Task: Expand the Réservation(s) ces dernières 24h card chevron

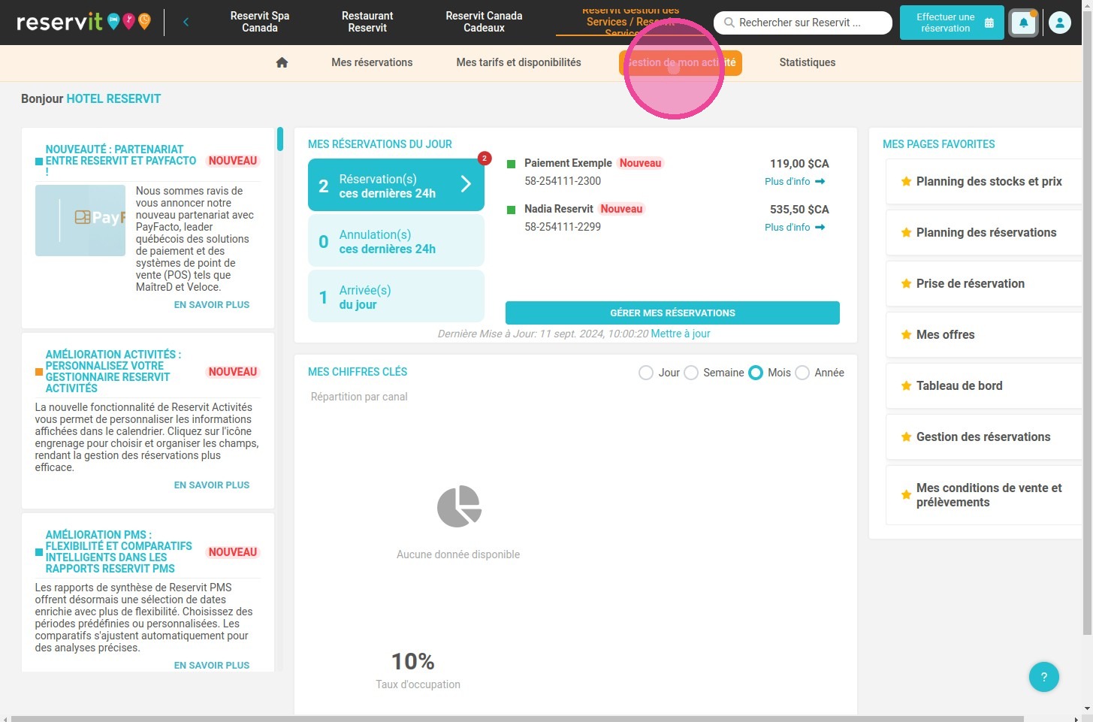Action: pyautogui.click(x=466, y=184)
